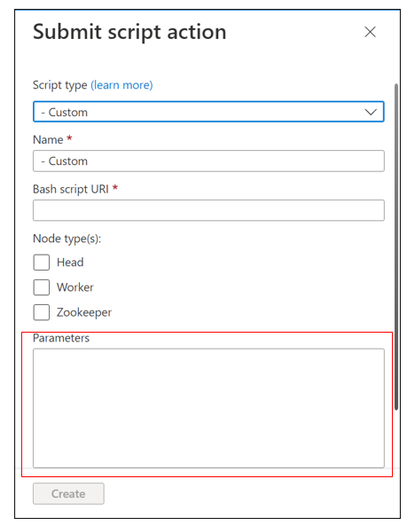This screenshot has height=526, width=415.
Task: Focus the Bash script URI field
Action: pyautogui.click(x=208, y=210)
